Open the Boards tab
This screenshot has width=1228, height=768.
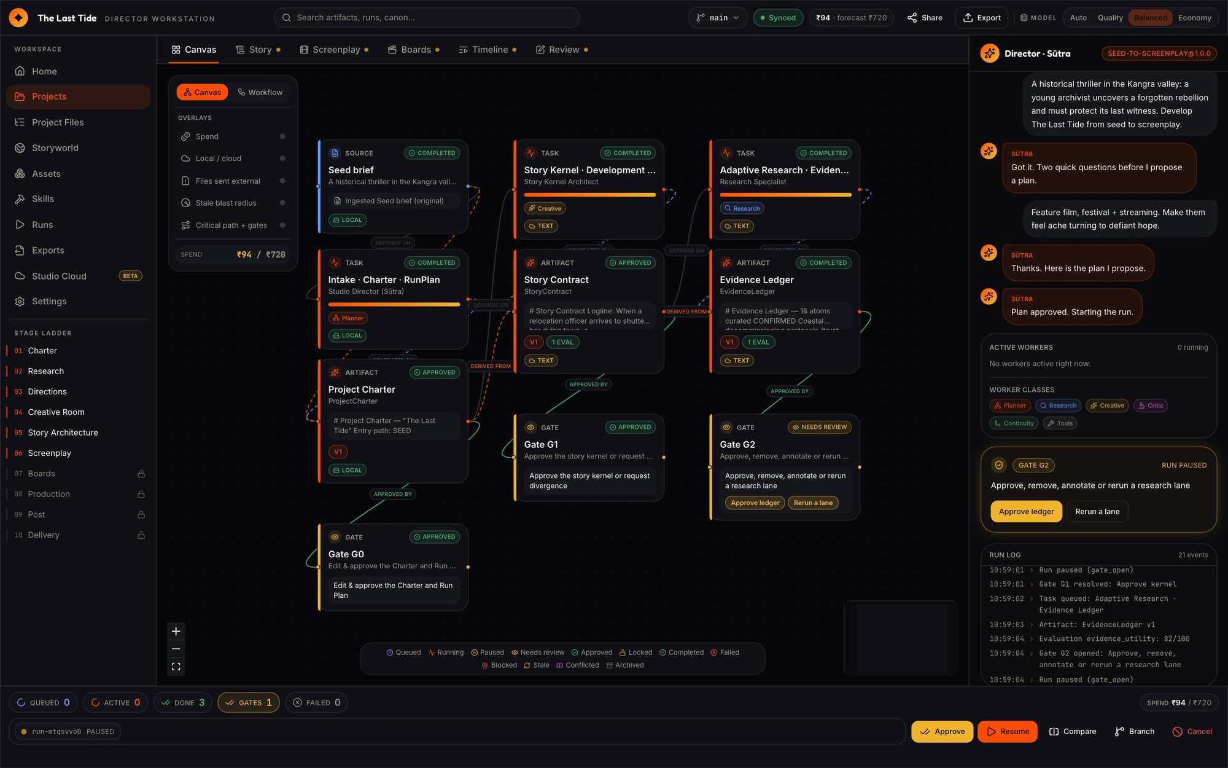pyautogui.click(x=414, y=50)
